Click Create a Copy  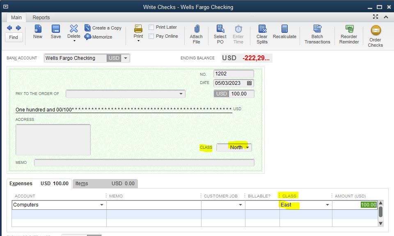tap(103, 28)
